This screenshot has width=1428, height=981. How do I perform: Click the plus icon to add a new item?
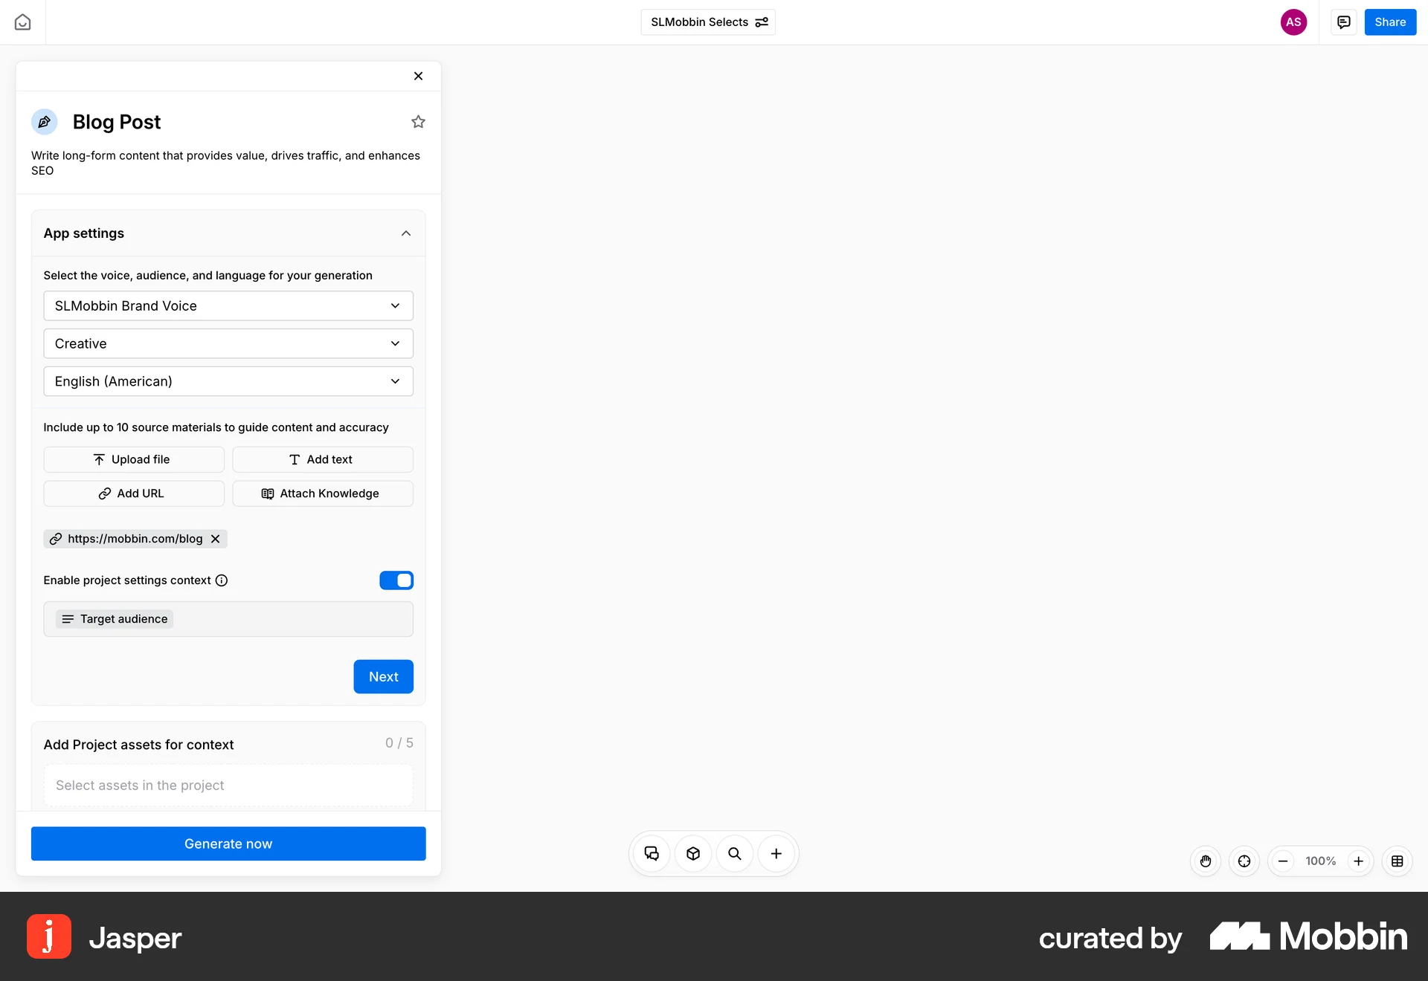click(x=776, y=853)
